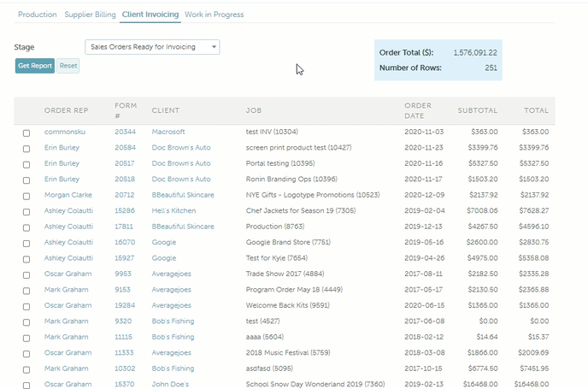Open the Supplier Billing tab

click(90, 15)
